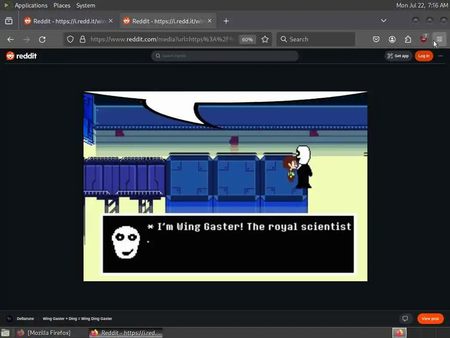This screenshot has width=450, height=338.
Task: Click the Firefox Search box
Action: (x=316, y=39)
